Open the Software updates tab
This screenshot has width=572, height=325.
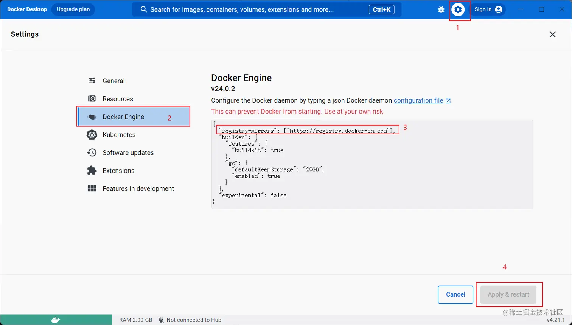pos(134,152)
